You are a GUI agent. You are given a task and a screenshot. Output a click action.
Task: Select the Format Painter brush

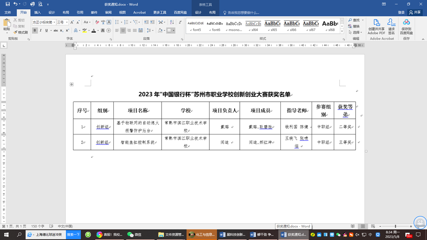21,32
